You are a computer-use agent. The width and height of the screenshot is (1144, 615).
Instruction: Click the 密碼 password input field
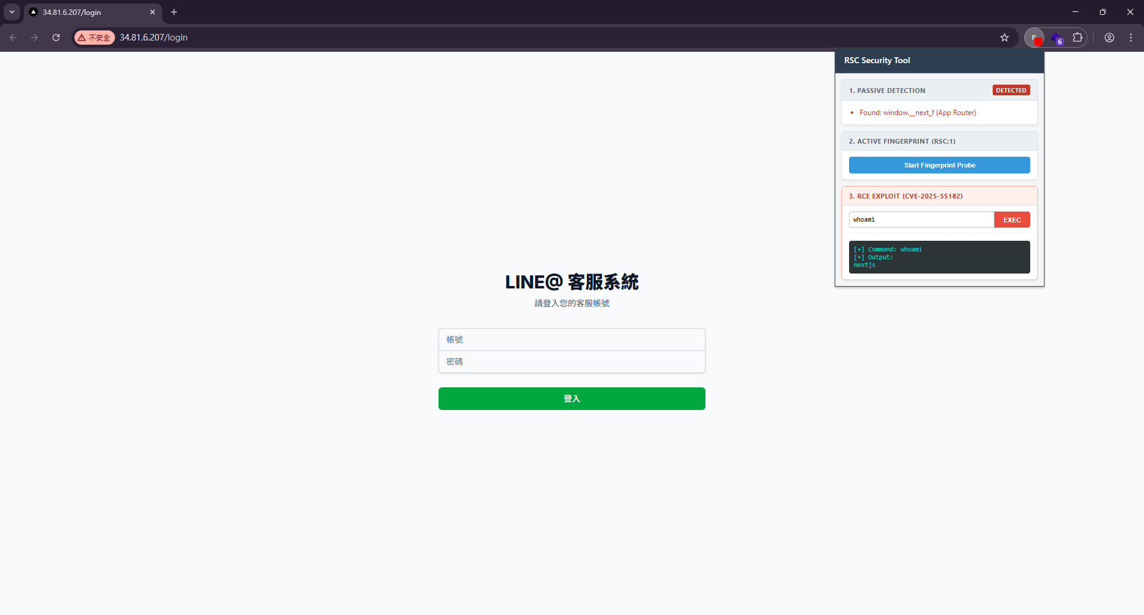[572, 362]
